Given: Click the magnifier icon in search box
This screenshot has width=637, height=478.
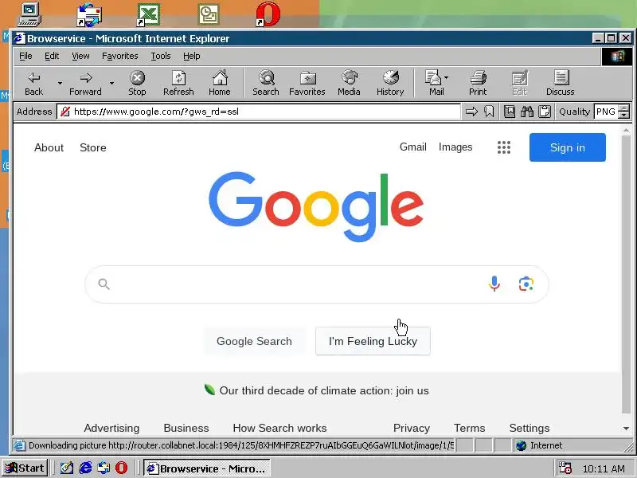Looking at the screenshot, I should 104,284.
